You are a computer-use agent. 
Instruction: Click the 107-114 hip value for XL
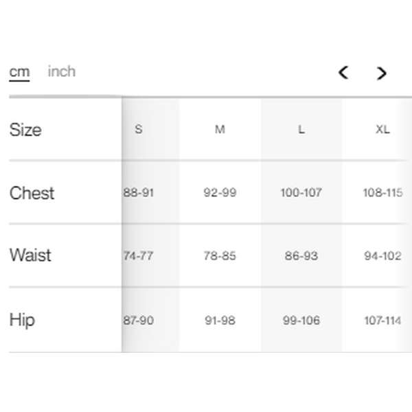tap(382, 321)
